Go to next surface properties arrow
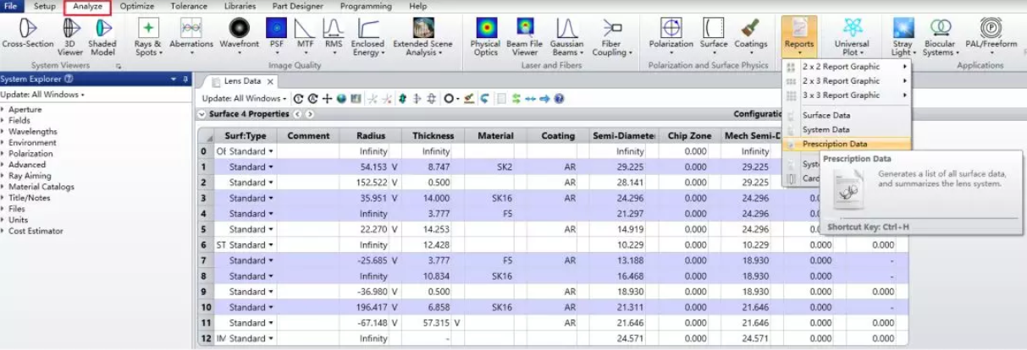The image size is (1027, 350). [310, 114]
